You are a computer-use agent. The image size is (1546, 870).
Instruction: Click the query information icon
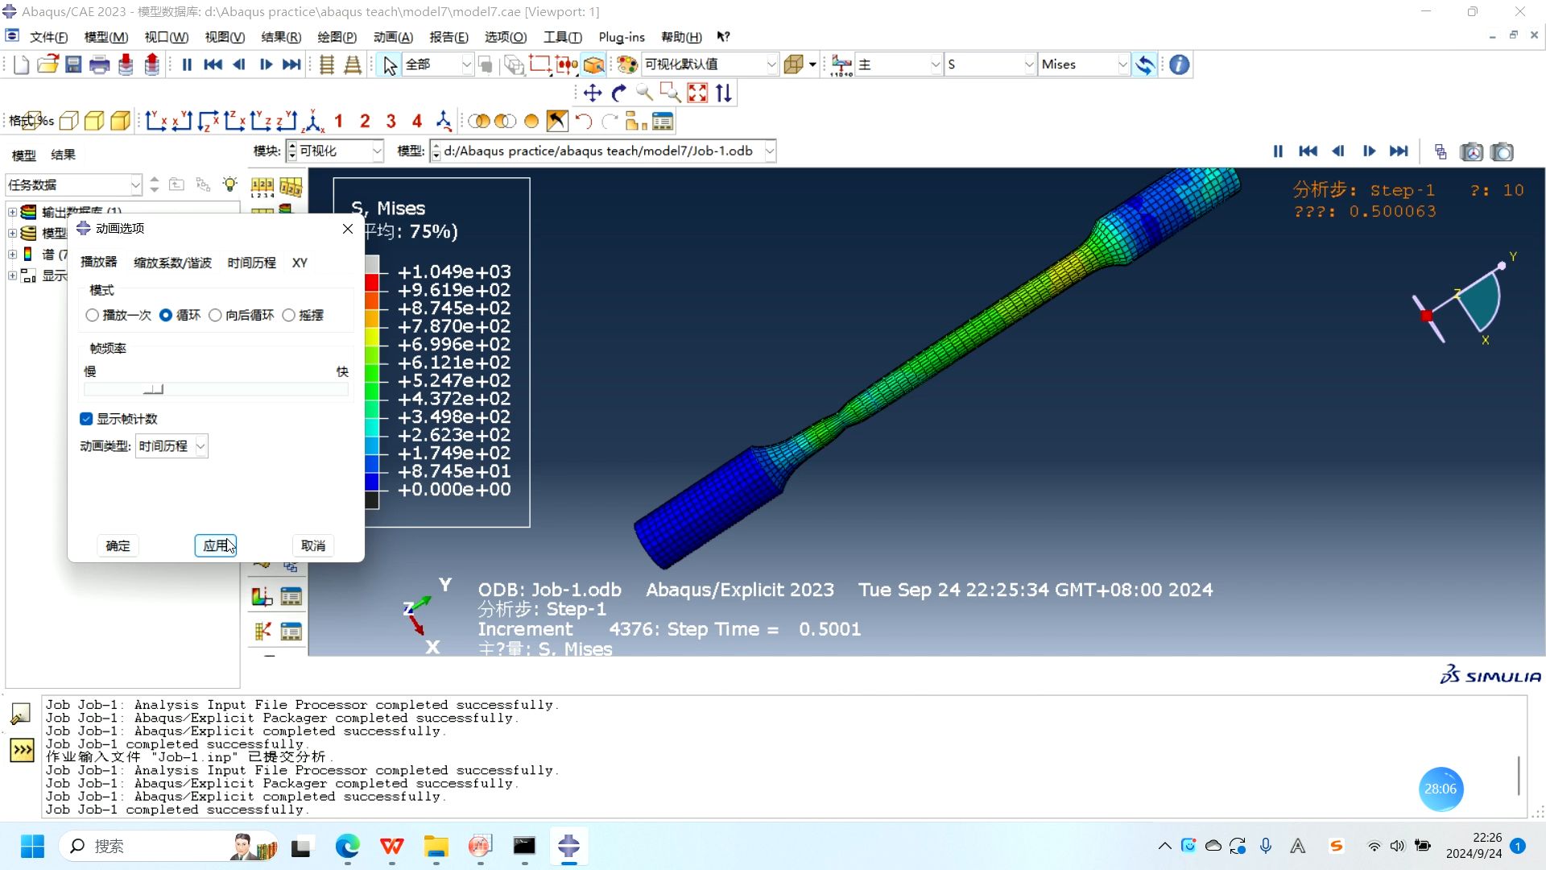(x=1180, y=64)
